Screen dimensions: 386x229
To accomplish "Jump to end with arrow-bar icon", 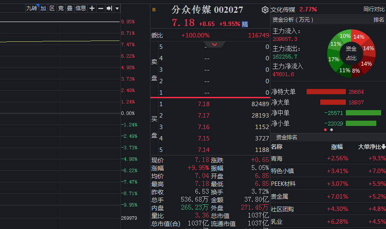I will tap(109, 8).
